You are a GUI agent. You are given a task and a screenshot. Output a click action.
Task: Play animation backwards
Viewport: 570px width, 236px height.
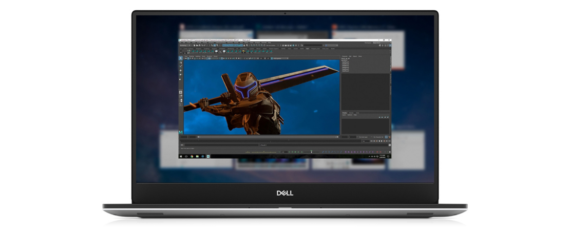tap(379, 141)
